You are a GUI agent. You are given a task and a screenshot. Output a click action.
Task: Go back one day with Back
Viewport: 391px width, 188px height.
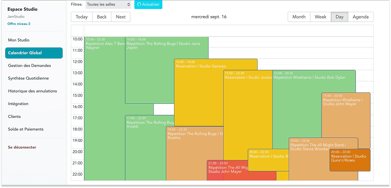point(102,17)
